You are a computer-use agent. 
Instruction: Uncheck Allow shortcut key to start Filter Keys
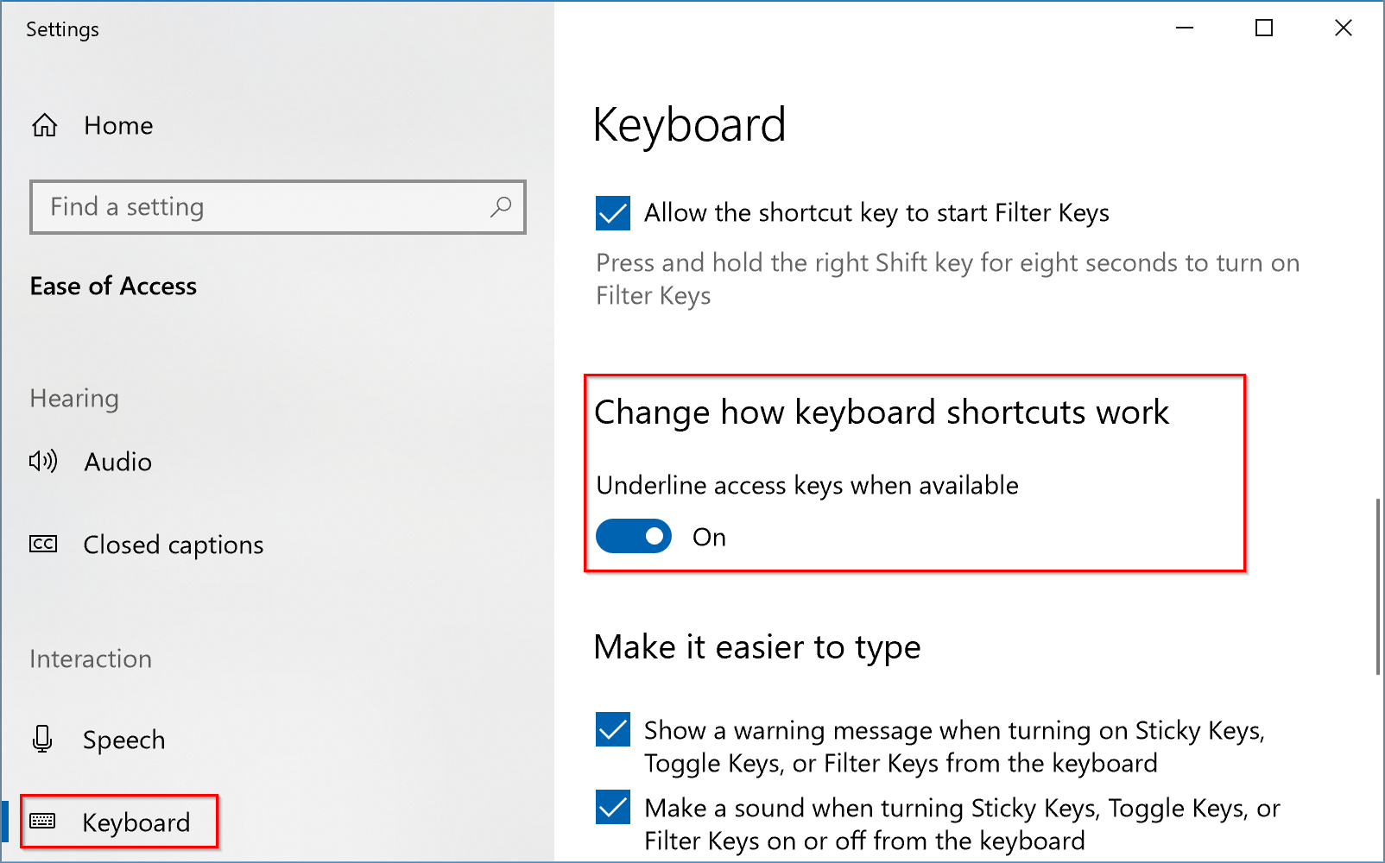tap(613, 213)
